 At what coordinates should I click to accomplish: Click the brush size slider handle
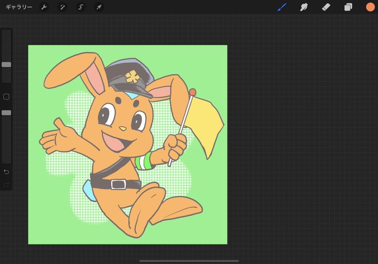click(7, 64)
